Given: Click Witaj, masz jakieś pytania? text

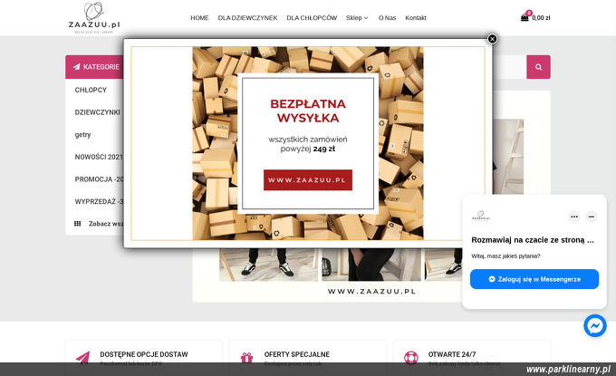Looking at the screenshot, I should click(x=505, y=256).
